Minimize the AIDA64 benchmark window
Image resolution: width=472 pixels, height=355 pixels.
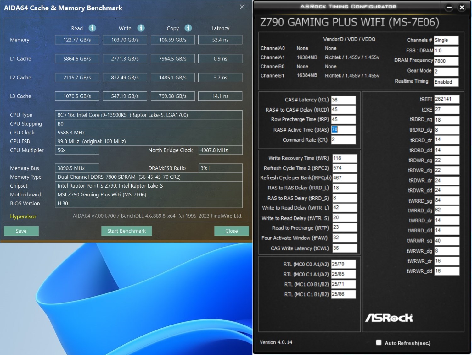[221, 7]
